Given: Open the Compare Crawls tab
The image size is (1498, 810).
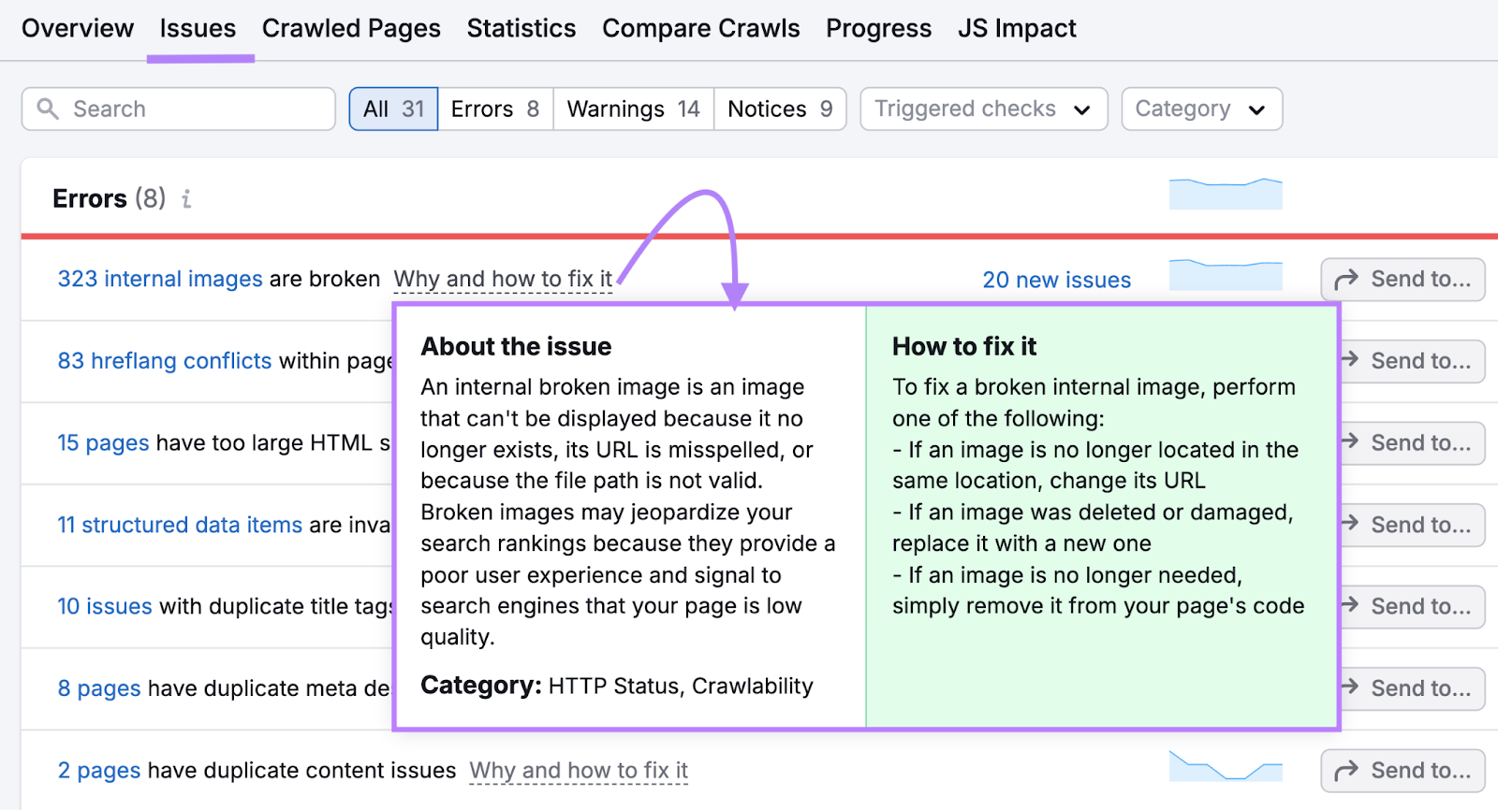Looking at the screenshot, I should tap(700, 29).
